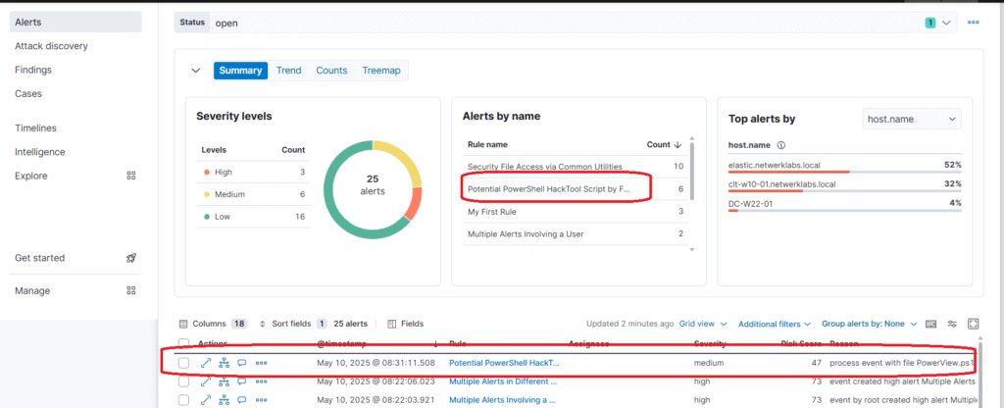This screenshot has width=1004, height=408.
Task: Click clt-w10-01.netwerklabs.local progress bar
Action: (844, 191)
